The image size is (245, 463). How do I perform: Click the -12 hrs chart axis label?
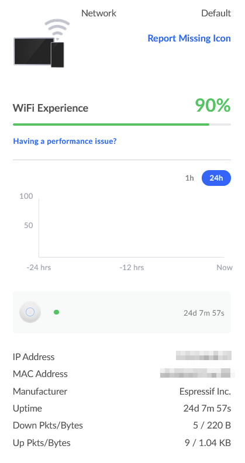132,268
